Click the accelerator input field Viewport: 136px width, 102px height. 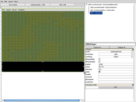pyautogui.click(x=116, y=82)
